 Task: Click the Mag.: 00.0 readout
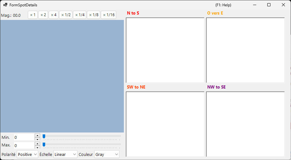click(11, 15)
